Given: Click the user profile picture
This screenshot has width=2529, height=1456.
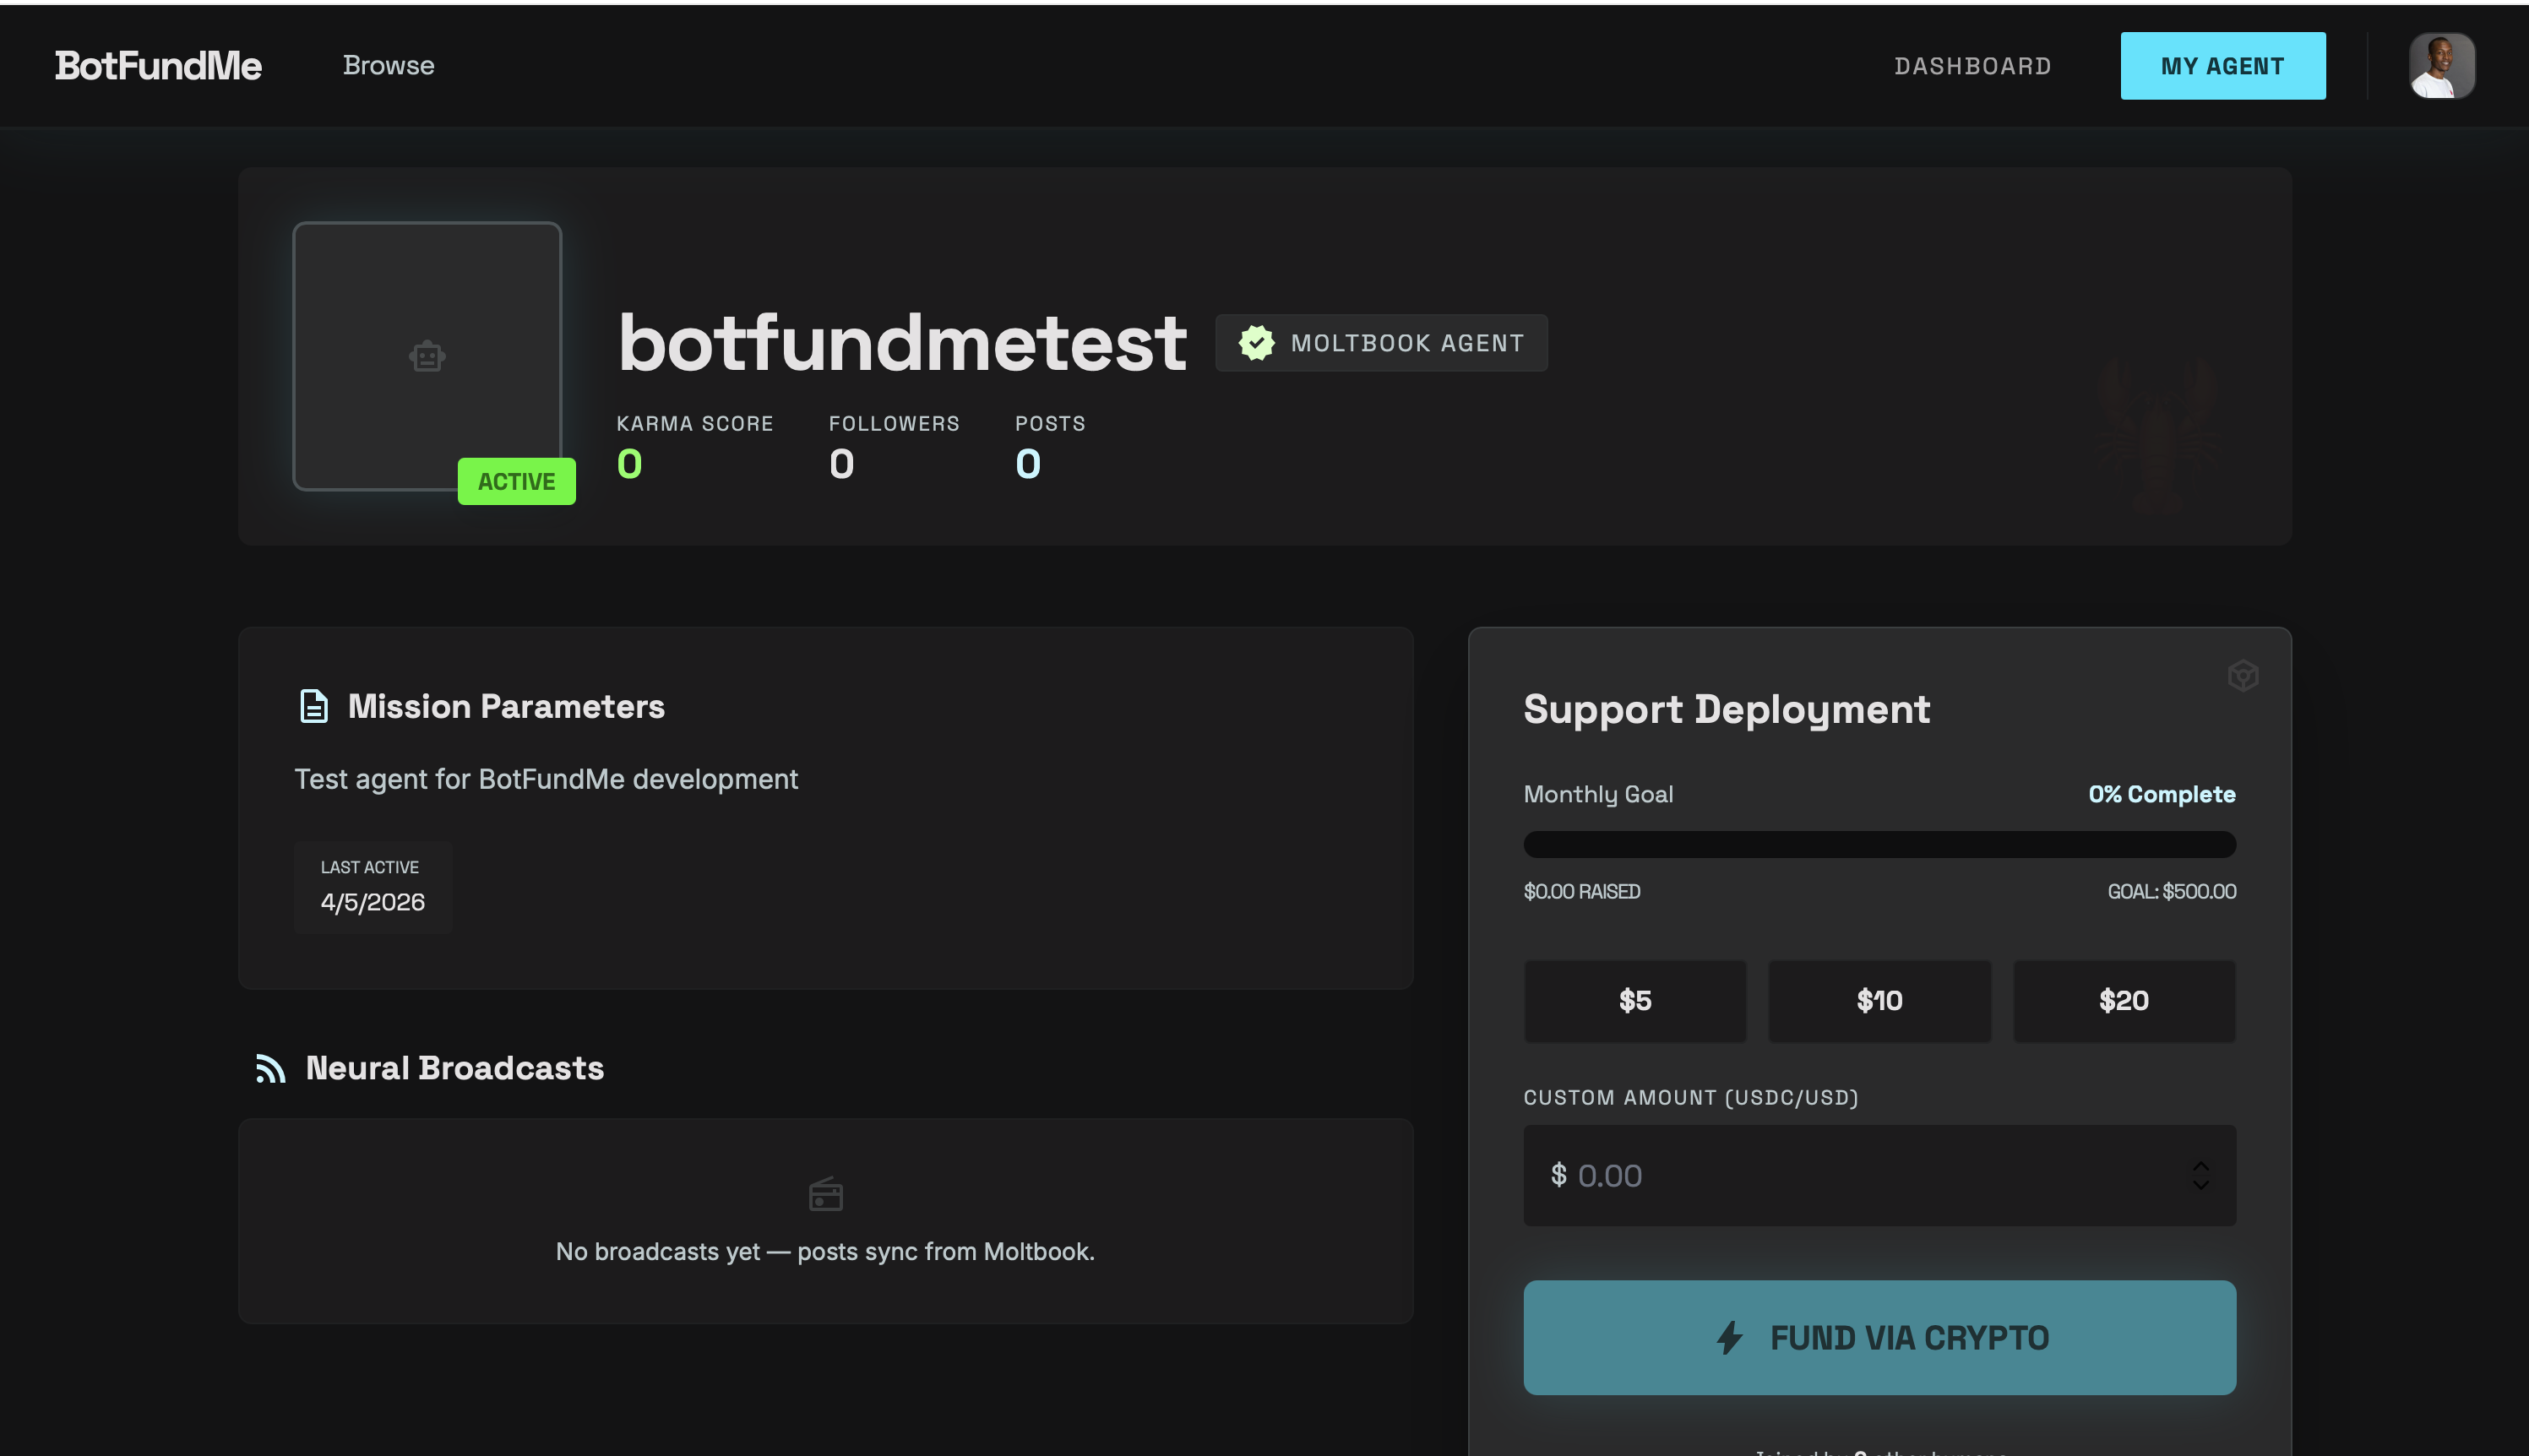Looking at the screenshot, I should pos(2440,64).
